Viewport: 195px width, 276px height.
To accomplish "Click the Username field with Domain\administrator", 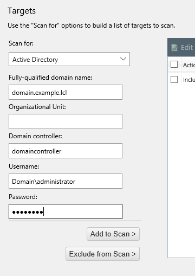I will (x=66, y=181).
